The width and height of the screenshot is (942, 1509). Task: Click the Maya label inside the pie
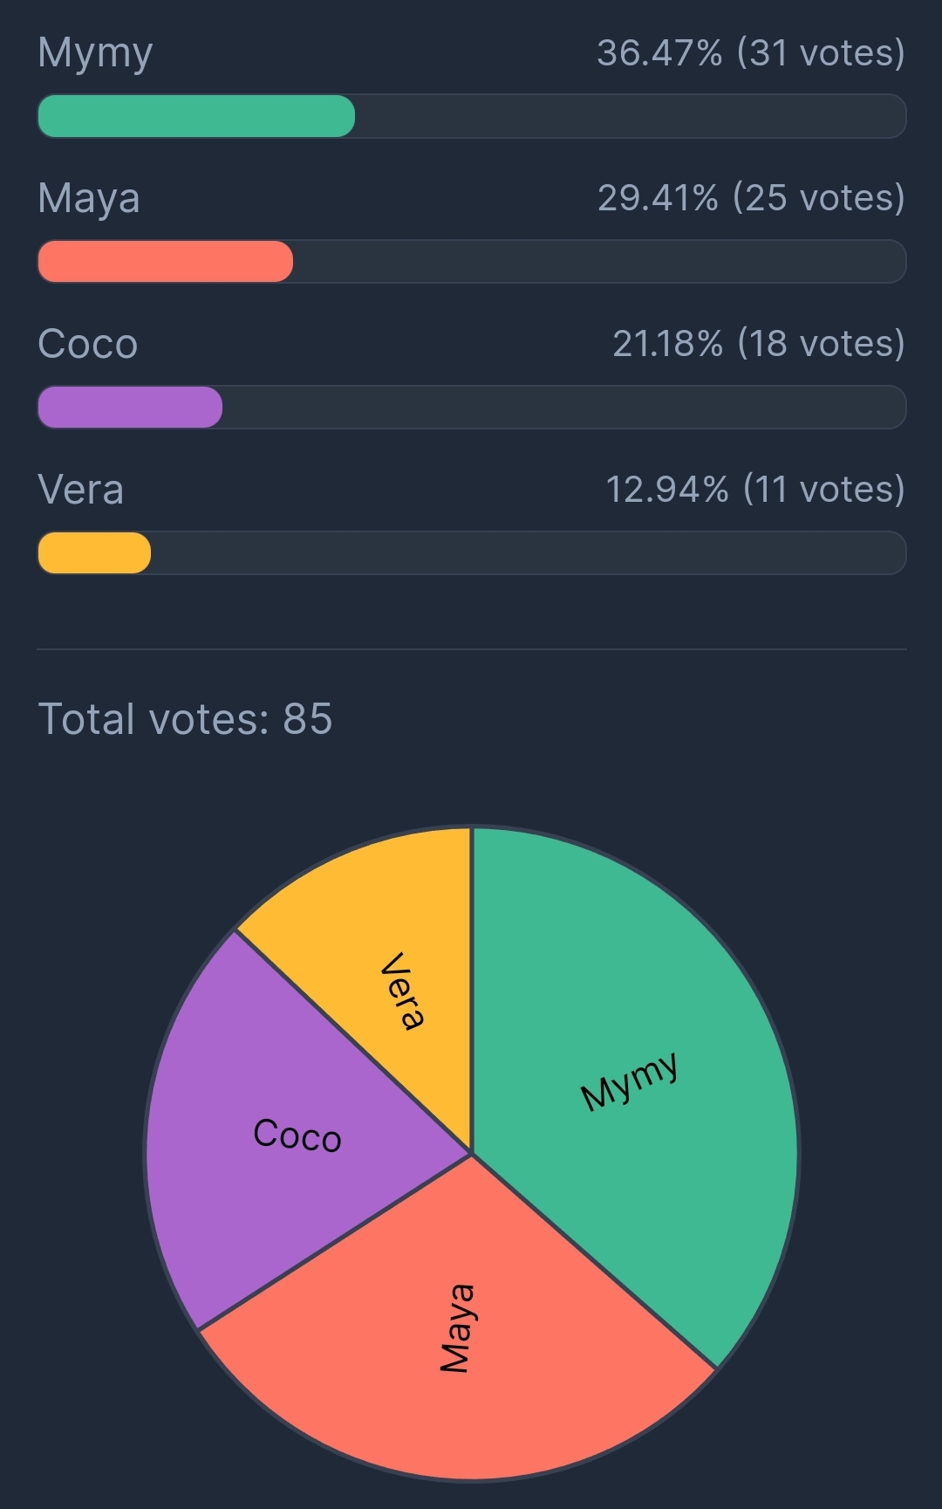[457, 1328]
